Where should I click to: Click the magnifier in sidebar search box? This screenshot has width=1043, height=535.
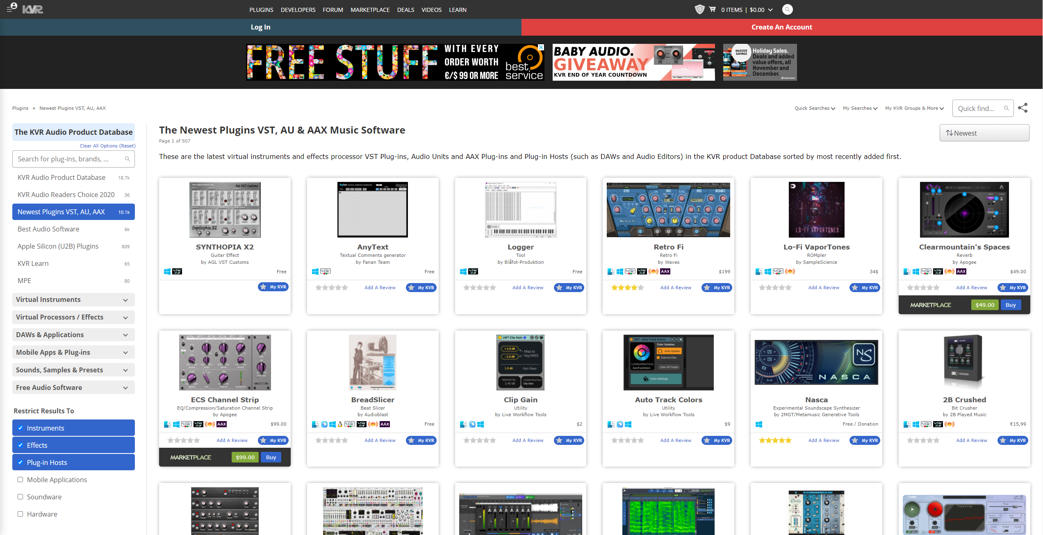click(127, 159)
